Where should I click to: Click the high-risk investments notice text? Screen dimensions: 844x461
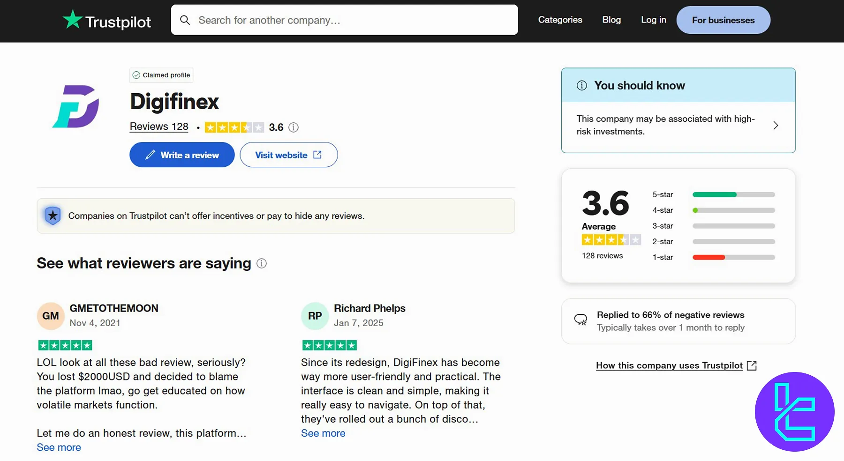pos(666,125)
